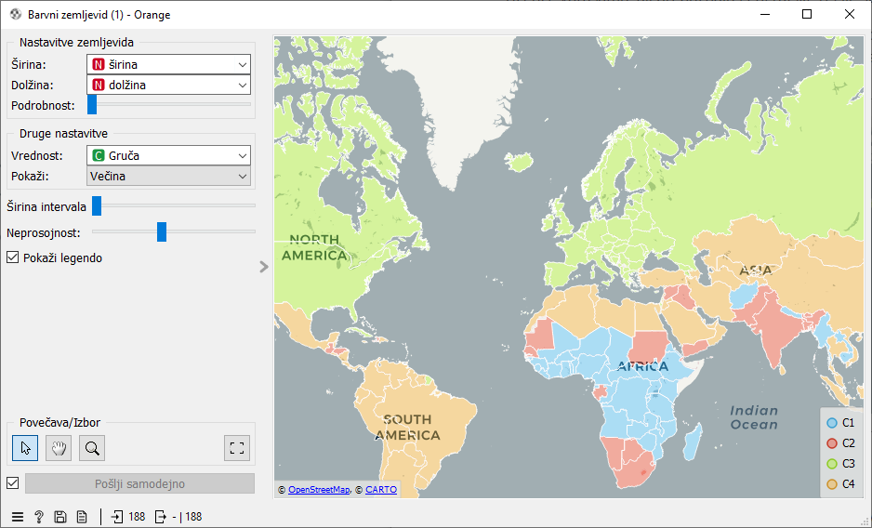This screenshot has width=872, height=528.
Task: Click the input data arrow icon
Action: click(118, 517)
